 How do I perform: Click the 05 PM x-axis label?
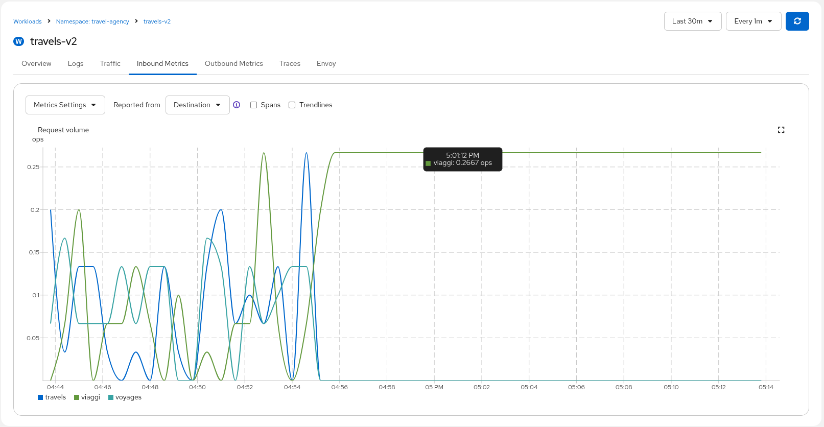tap(434, 387)
